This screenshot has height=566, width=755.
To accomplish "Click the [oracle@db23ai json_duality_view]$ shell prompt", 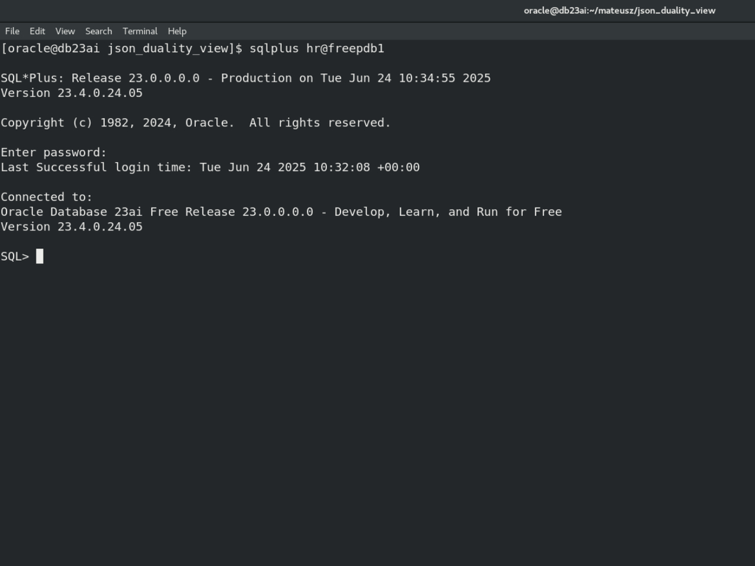I will [x=121, y=48].
